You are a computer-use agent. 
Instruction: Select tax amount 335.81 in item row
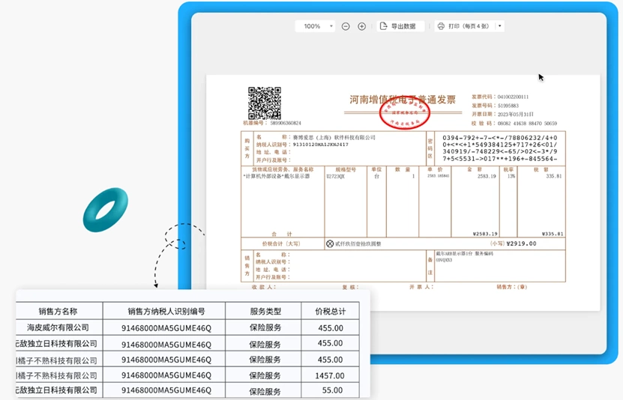tap(554, 176)
